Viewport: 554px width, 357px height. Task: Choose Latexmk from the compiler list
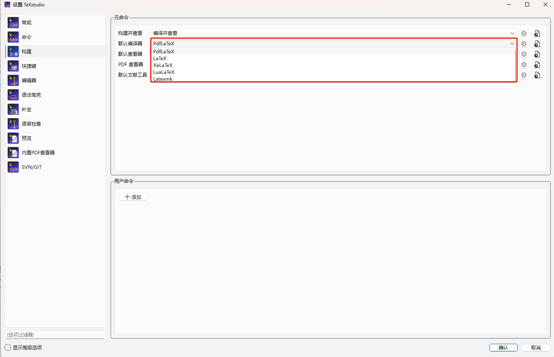pyautogui.click(x=333, y=79)
